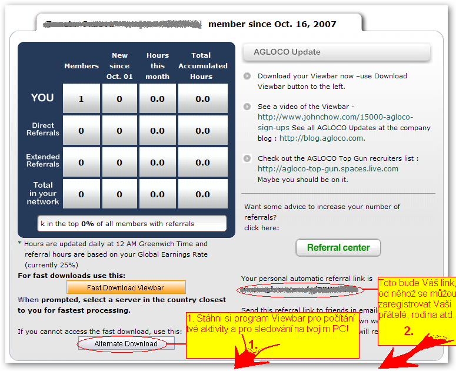This screenshot has width=456, height=371.
Task: Click the Total in your network label
Action: [43, 193]
